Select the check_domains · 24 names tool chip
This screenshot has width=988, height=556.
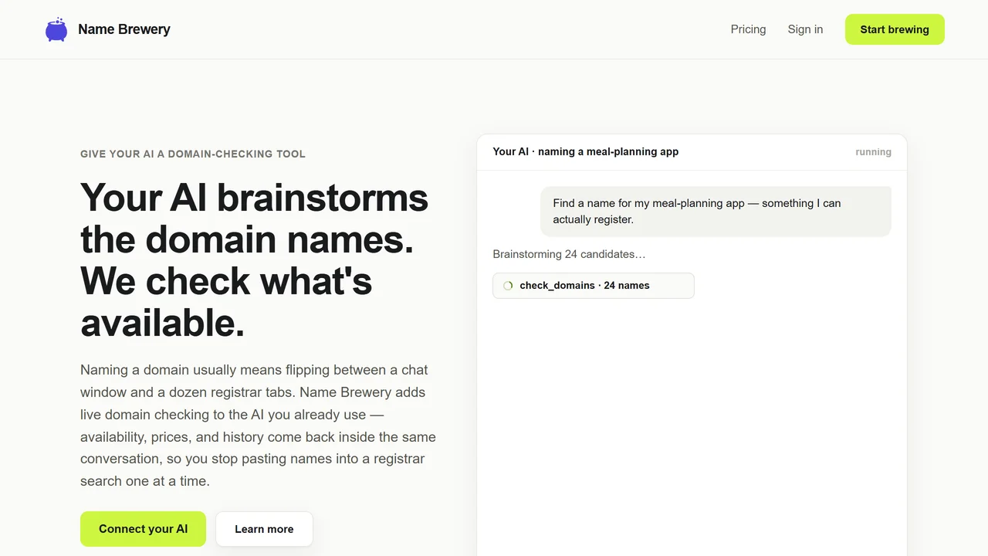594,286
